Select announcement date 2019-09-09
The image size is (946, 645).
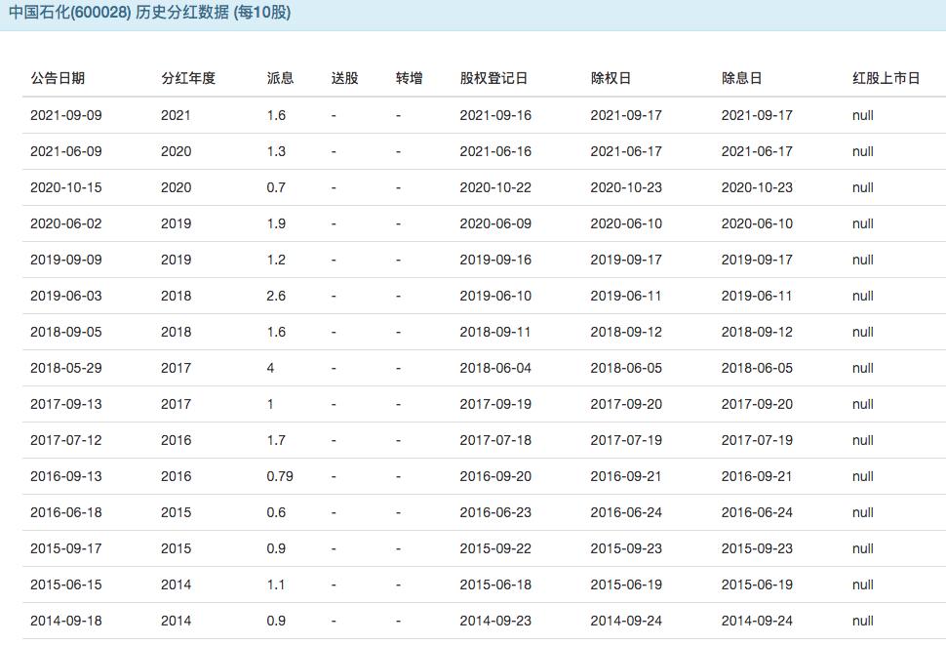click(66, 260)
